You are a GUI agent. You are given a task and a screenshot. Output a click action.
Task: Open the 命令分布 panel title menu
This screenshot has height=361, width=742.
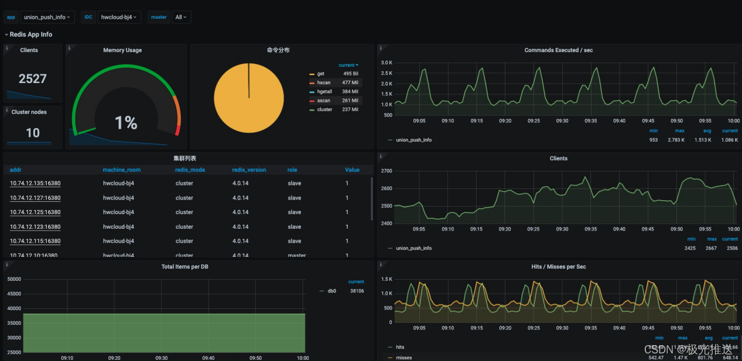coord(278,50)
